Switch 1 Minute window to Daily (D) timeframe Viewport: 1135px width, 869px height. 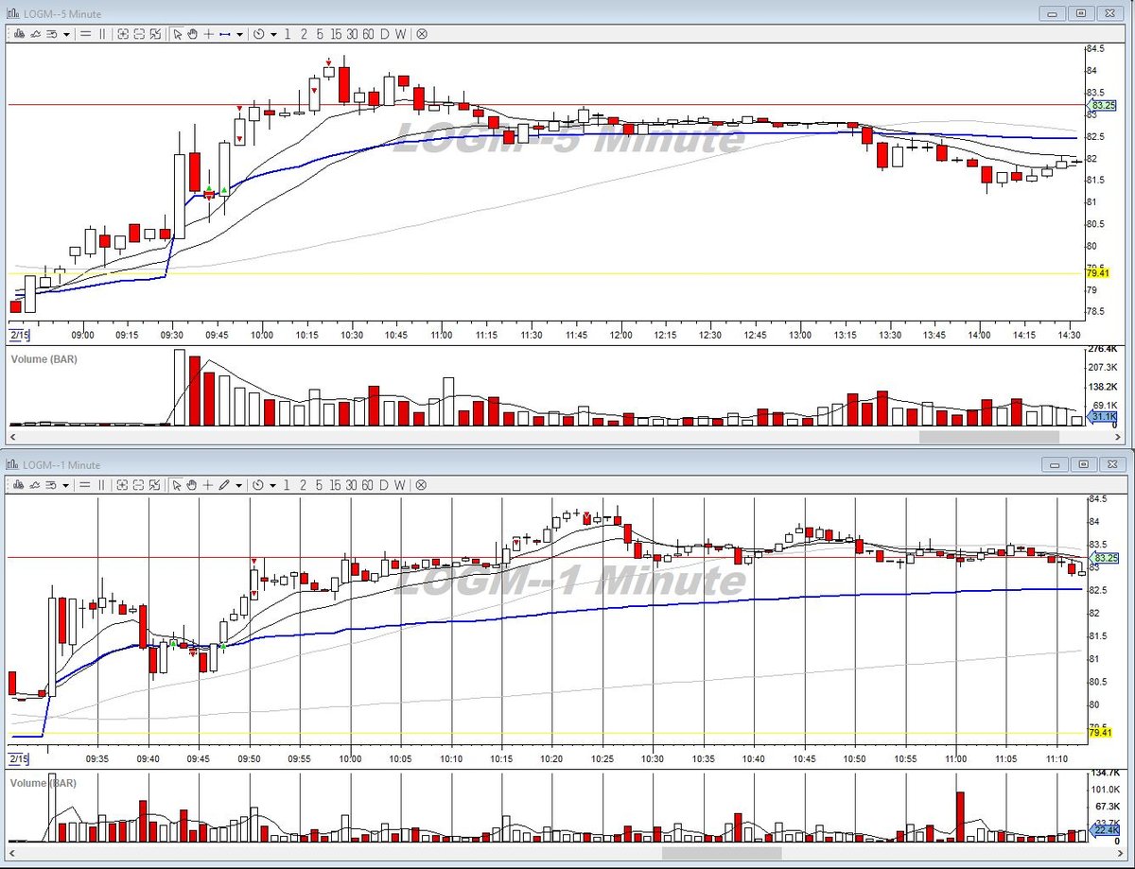[385, 484]
